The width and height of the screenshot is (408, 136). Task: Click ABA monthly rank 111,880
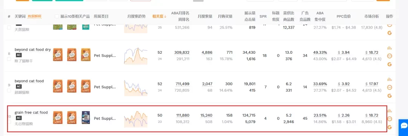pyautogui.click(x=183, y=115)
